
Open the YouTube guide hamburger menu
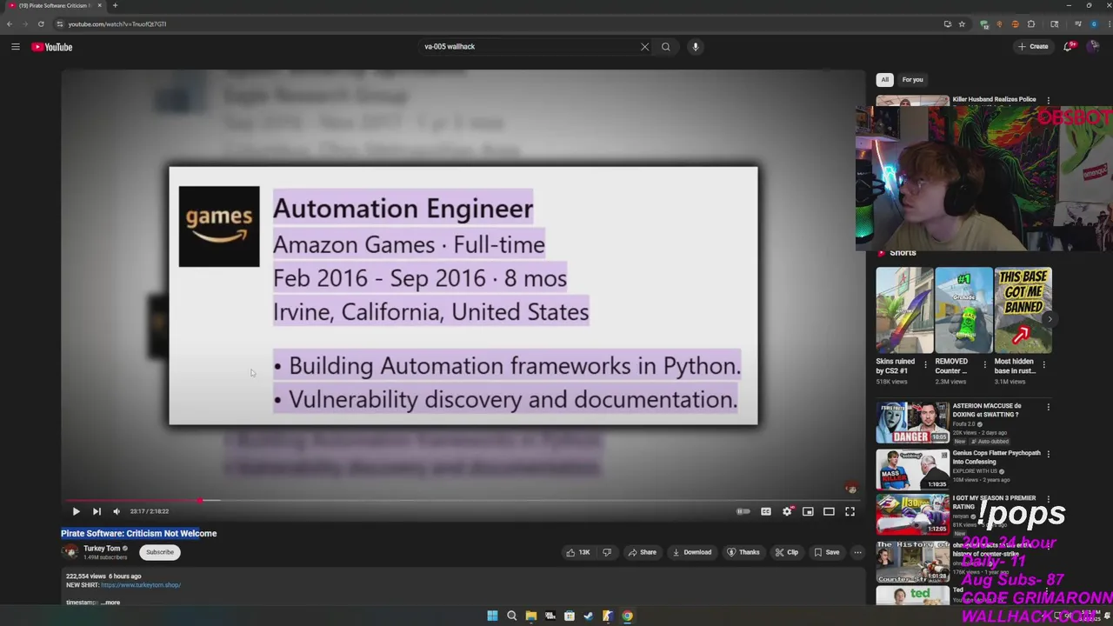15,47
